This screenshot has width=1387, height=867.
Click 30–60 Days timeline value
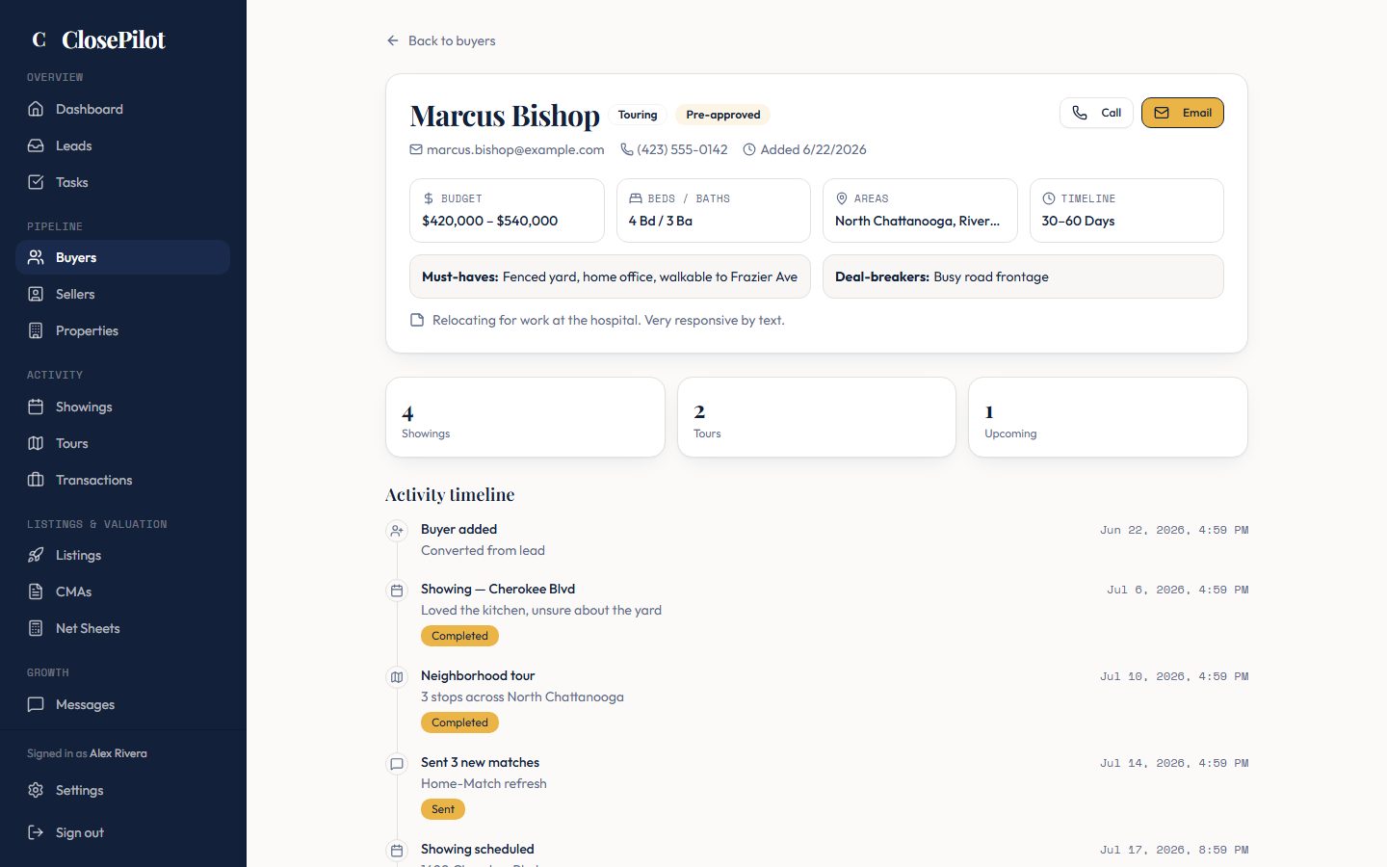pyautogui.click(x=1078, y=221)
